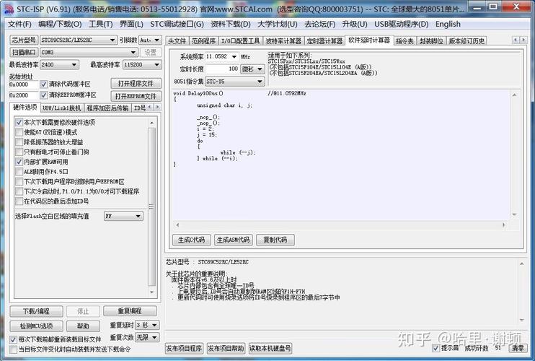
Task: Toggle 清除EEPROM缓冲区 checkbox
Action: click(44, 95)
